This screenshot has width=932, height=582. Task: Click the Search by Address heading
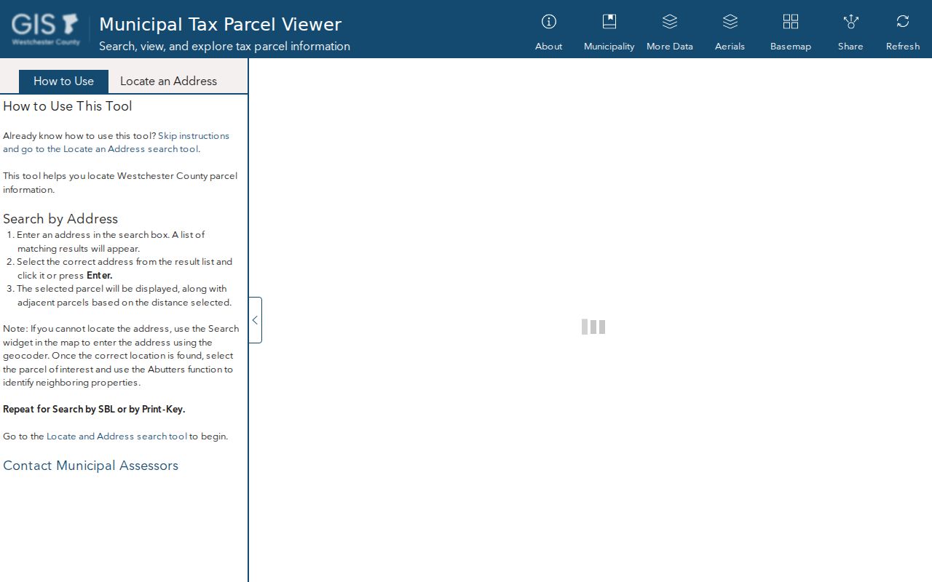(60, 219)
